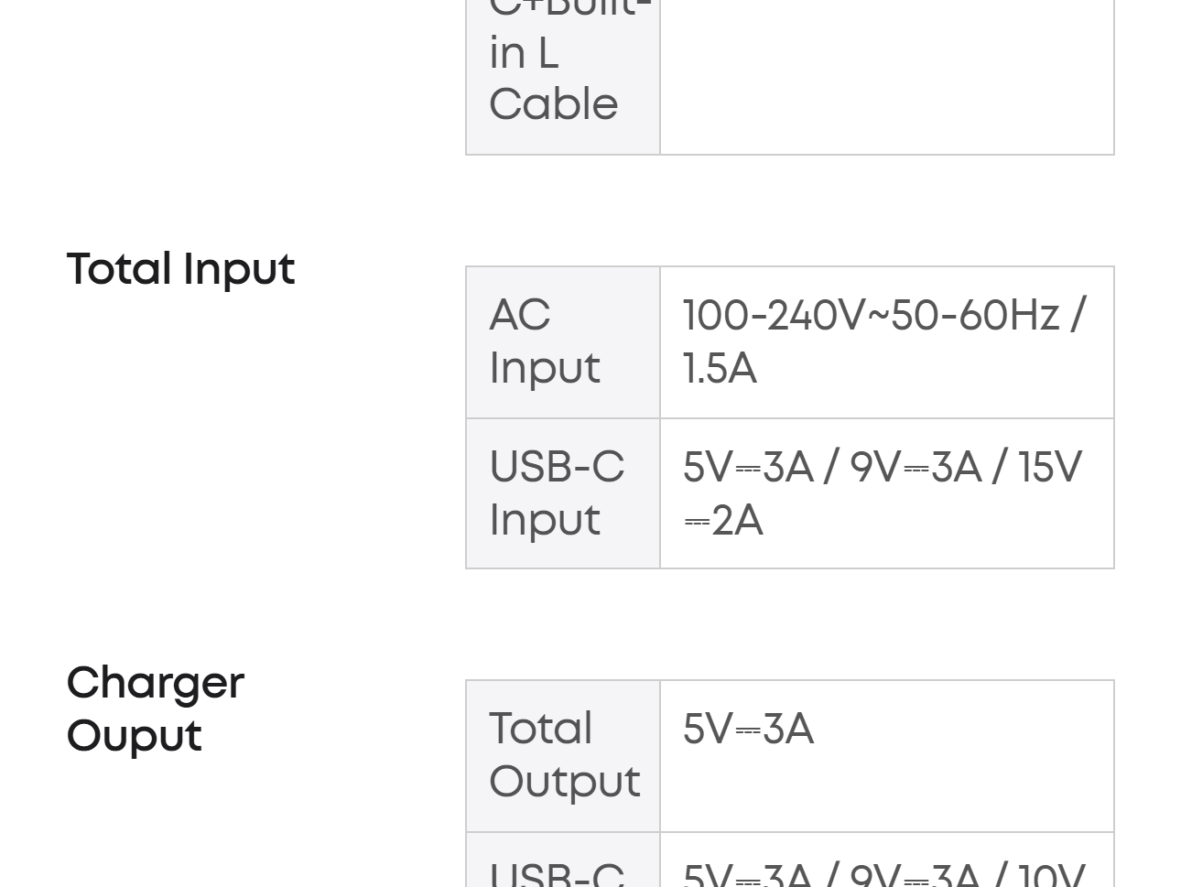Select the "USB-C Input" label cell

pos(562,493)
